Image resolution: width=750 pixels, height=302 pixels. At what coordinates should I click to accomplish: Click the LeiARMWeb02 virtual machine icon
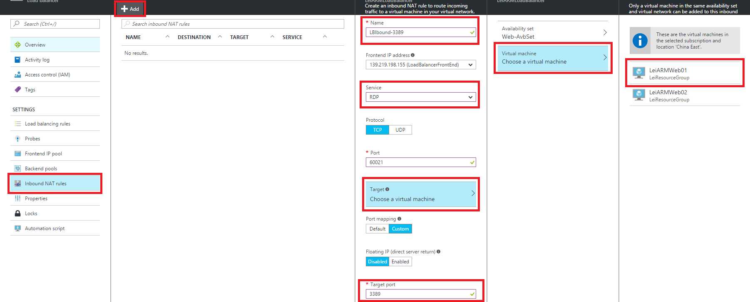pos(638,95)
